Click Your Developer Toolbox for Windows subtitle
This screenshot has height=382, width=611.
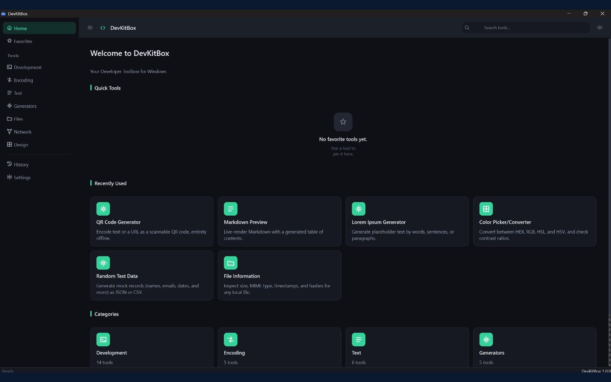pos(128,72)
